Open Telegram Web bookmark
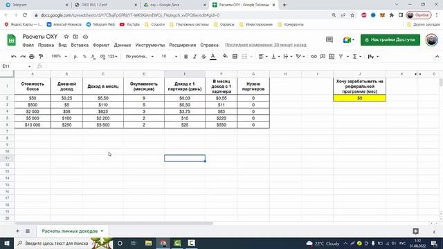This screenshot has height=249, width=443. [101, 25]
